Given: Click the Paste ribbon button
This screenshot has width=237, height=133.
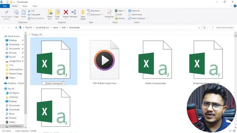Looking at the screenshot, I should (23, 14).
